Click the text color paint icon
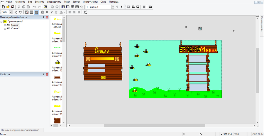This screenshot has width=264, height=136. (x=61, y=12)
